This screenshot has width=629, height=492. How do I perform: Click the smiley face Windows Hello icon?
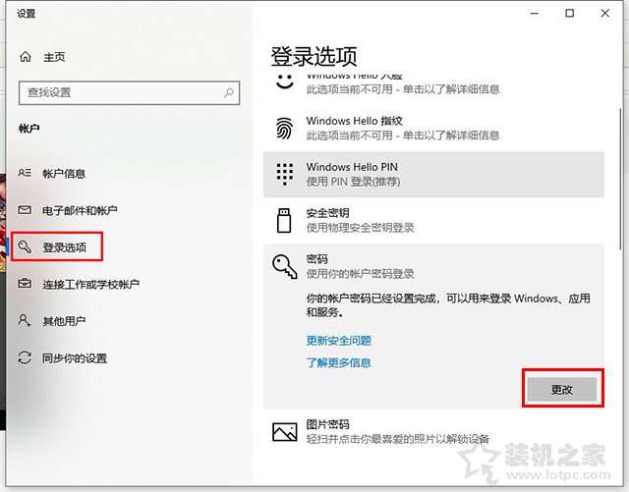[285, 82]
